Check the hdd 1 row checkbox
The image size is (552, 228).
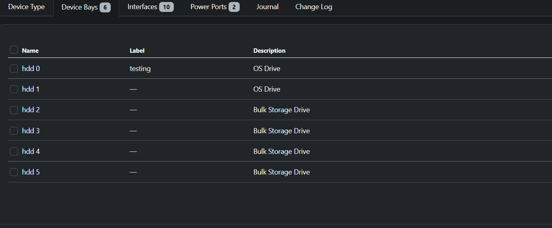coord(14,89)
